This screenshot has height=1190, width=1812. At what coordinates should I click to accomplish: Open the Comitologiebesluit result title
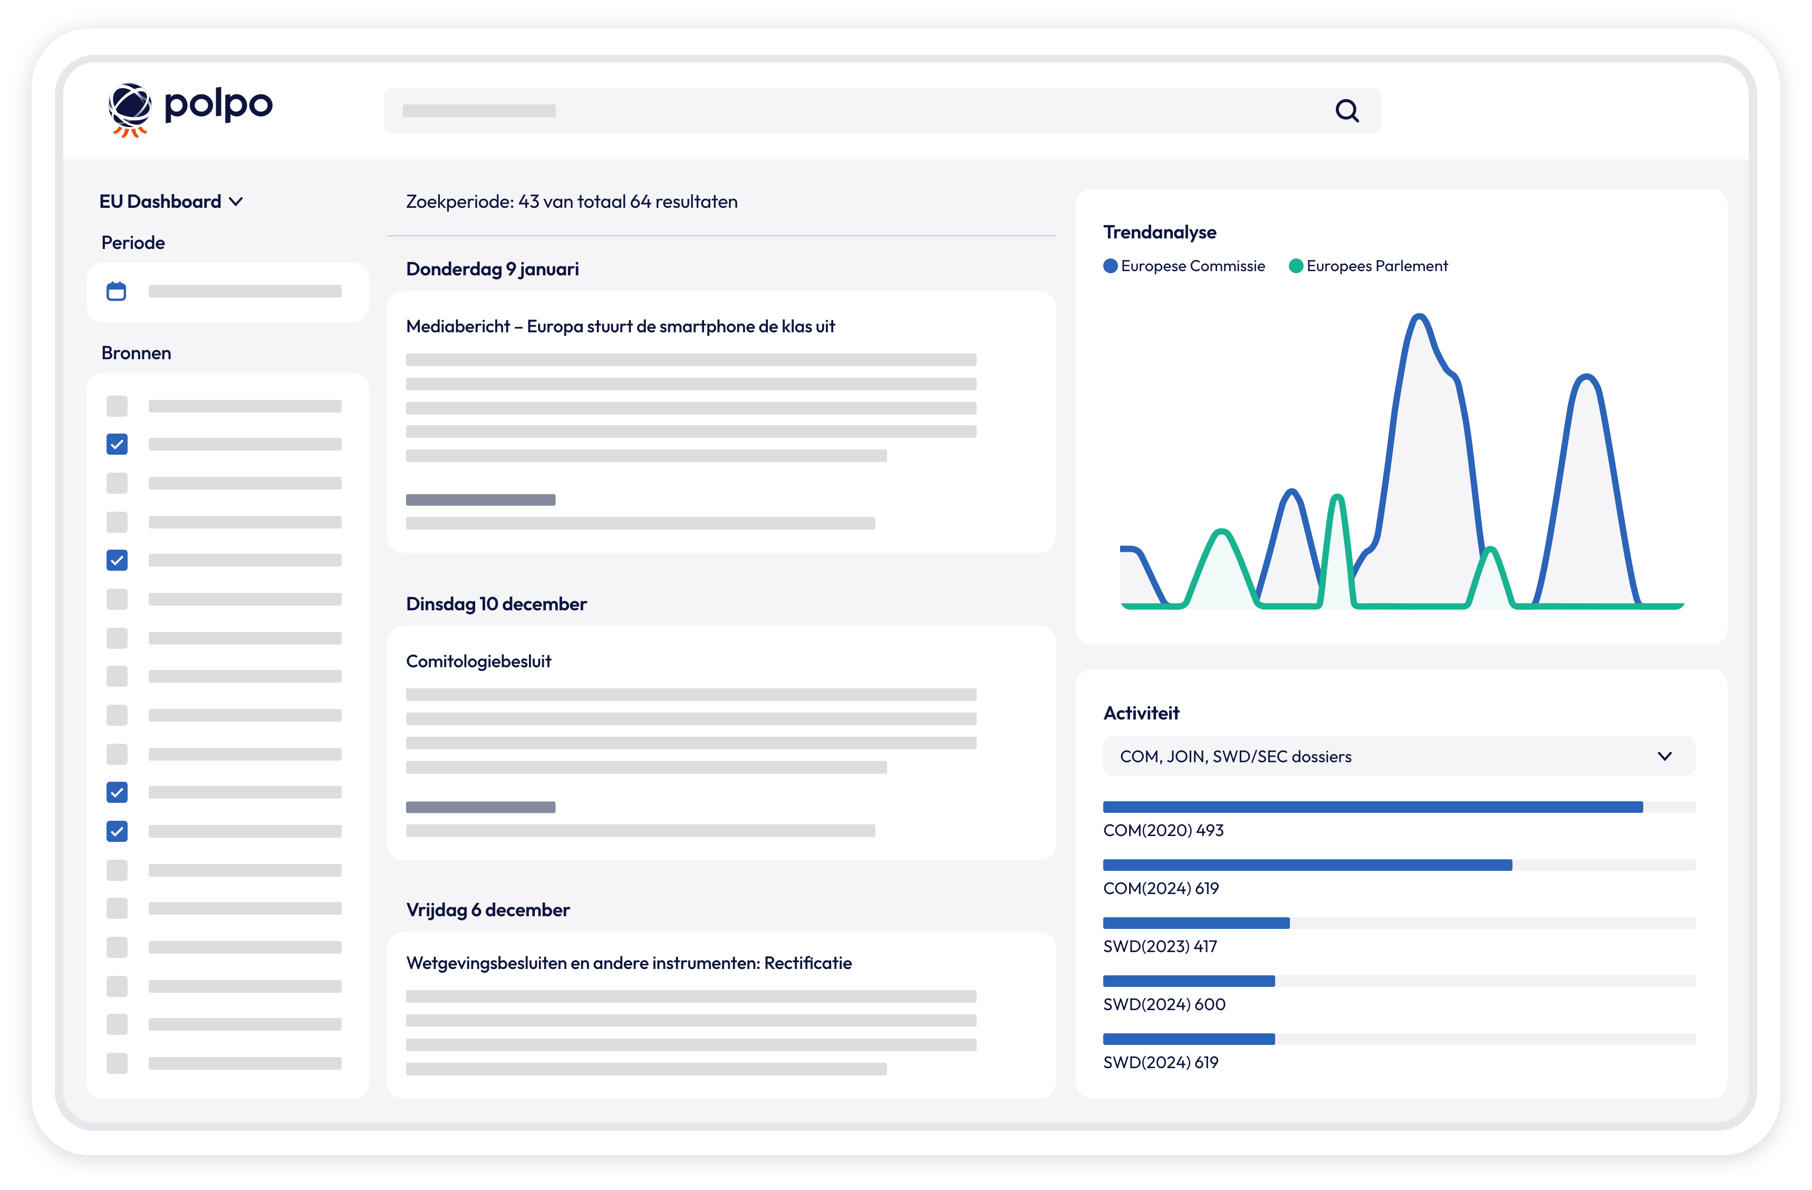point(478,661)
